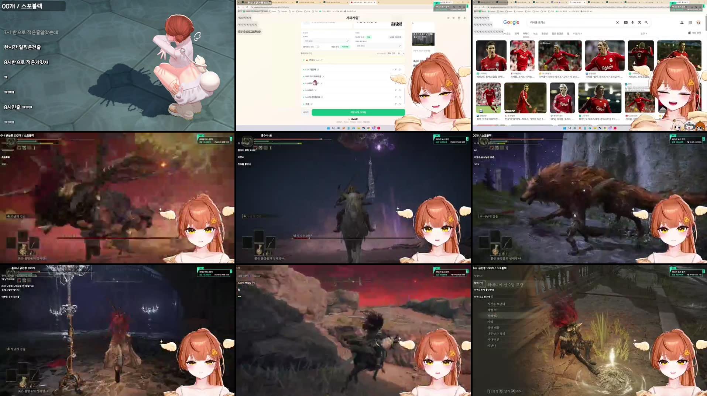Open Windows Start in the 사과게임 window taskbar

(328, 128)
